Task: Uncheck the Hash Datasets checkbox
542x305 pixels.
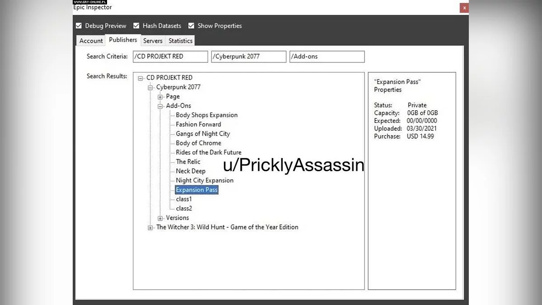Action: (x=136, y=26)
